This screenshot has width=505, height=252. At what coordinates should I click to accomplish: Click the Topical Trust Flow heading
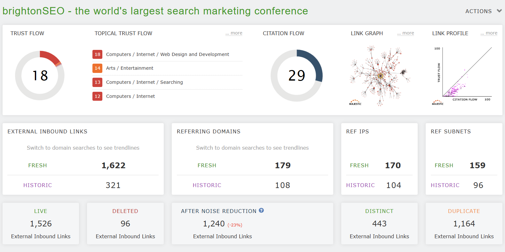click(x=123, y=33)
